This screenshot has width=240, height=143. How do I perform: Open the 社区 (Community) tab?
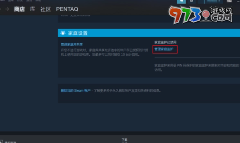pyautogui.click(x=45, y=9)
